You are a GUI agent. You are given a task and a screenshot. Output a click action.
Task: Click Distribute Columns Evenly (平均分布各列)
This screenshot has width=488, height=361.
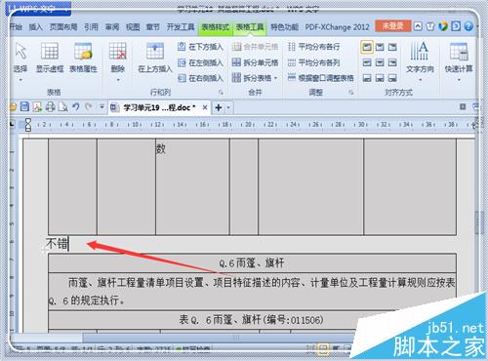tap(314, 62)
